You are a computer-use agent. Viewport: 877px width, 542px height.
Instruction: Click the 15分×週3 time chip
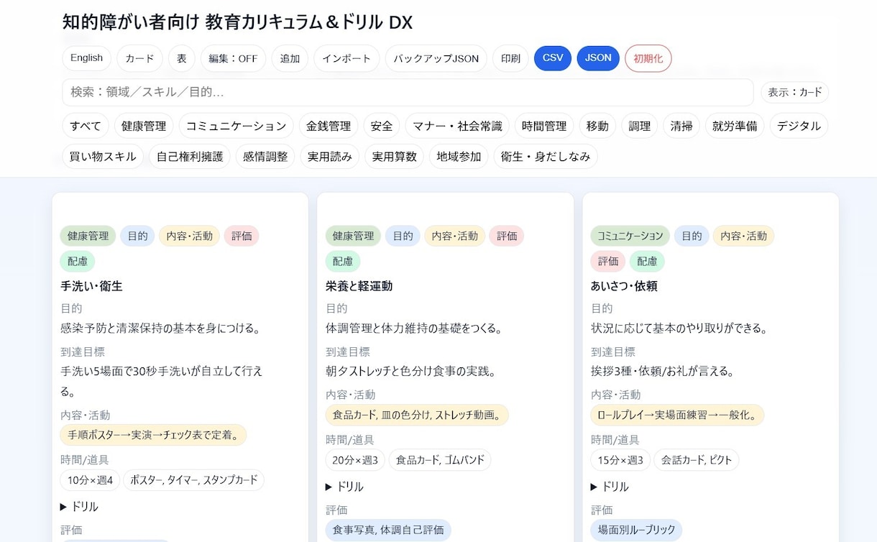tap(620, 460)
